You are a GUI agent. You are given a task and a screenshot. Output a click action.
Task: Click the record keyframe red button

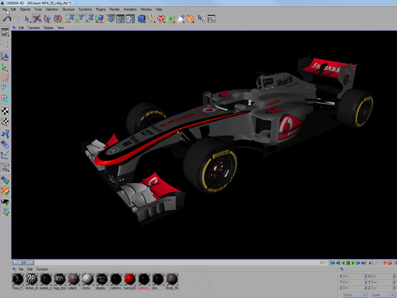pos(385,263)
